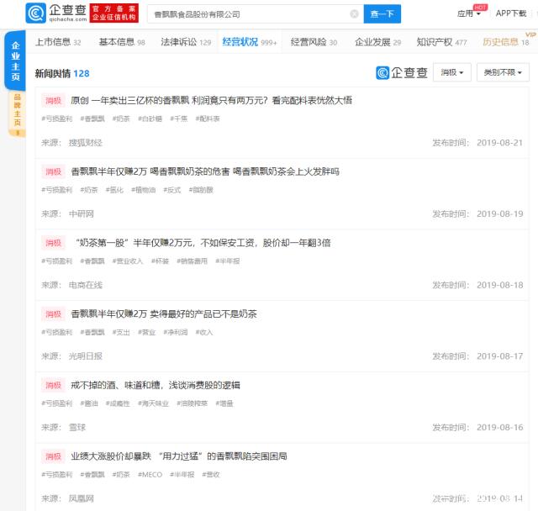Select the 品牌主页 side tab
Image resolution: width=538 pixels, height=511 pixels.
[17, 113]
